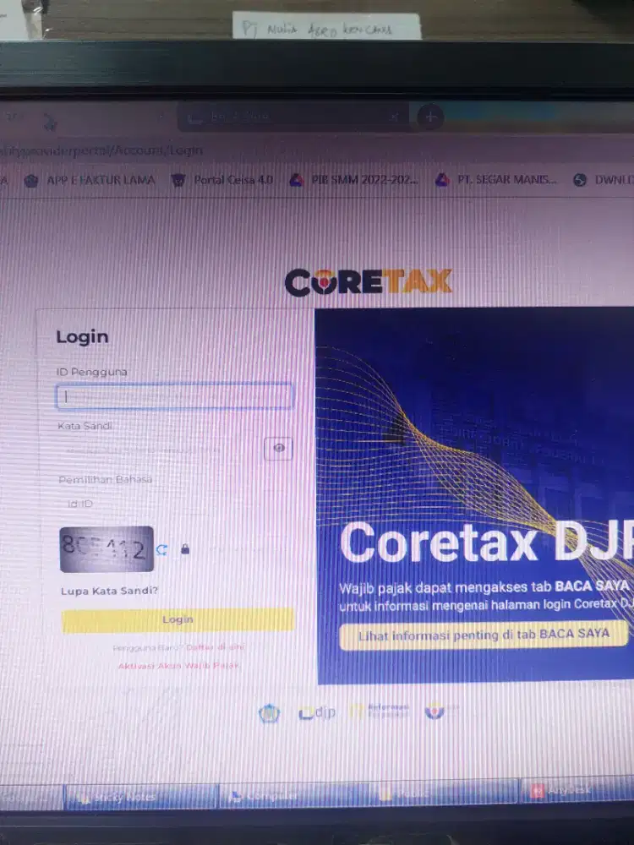Open APP E FAKTUR LAMA bookmark
The height and width of the screenshot is (845, 634).
click(x=94, y=180)
